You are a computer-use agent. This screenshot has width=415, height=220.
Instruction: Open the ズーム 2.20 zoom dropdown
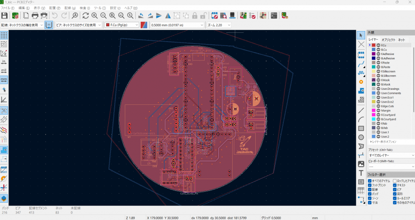click(219, 25)
